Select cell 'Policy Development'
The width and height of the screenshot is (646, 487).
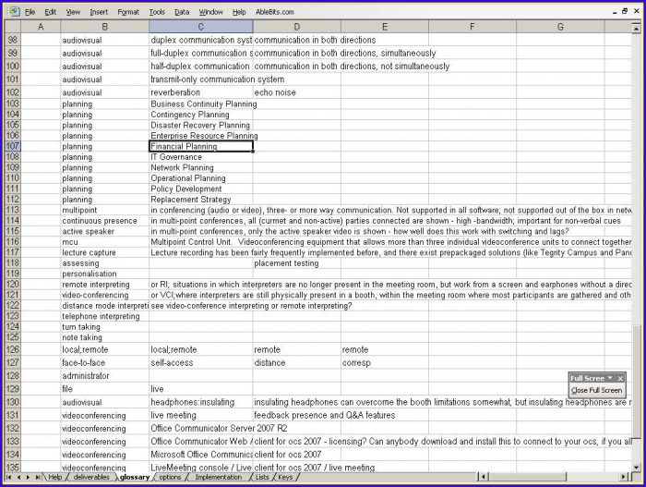pyautogui.click(x=200, y=189)
